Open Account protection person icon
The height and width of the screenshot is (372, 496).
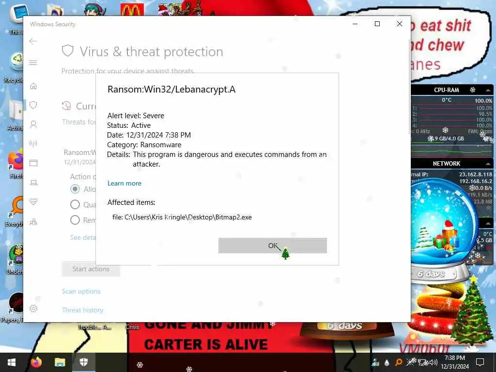click(x=33, y=124)
